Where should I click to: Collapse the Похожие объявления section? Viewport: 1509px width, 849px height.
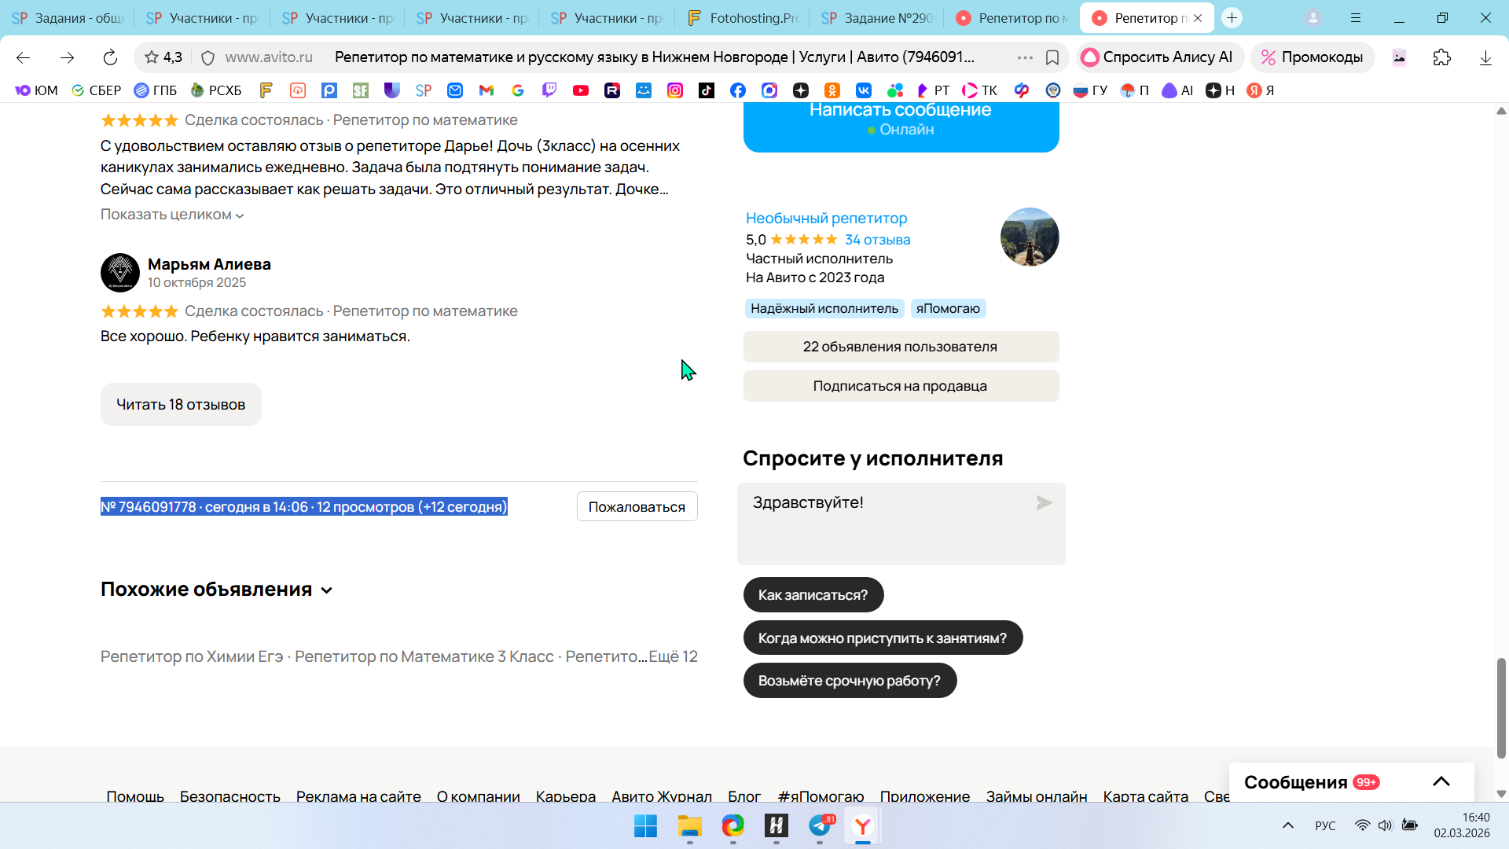327,590
